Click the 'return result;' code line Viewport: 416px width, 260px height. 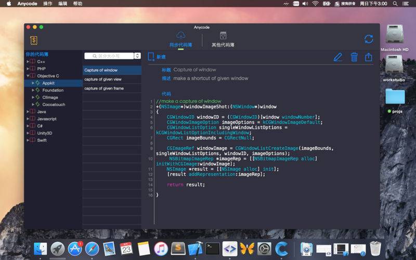(x=186, y=185)
